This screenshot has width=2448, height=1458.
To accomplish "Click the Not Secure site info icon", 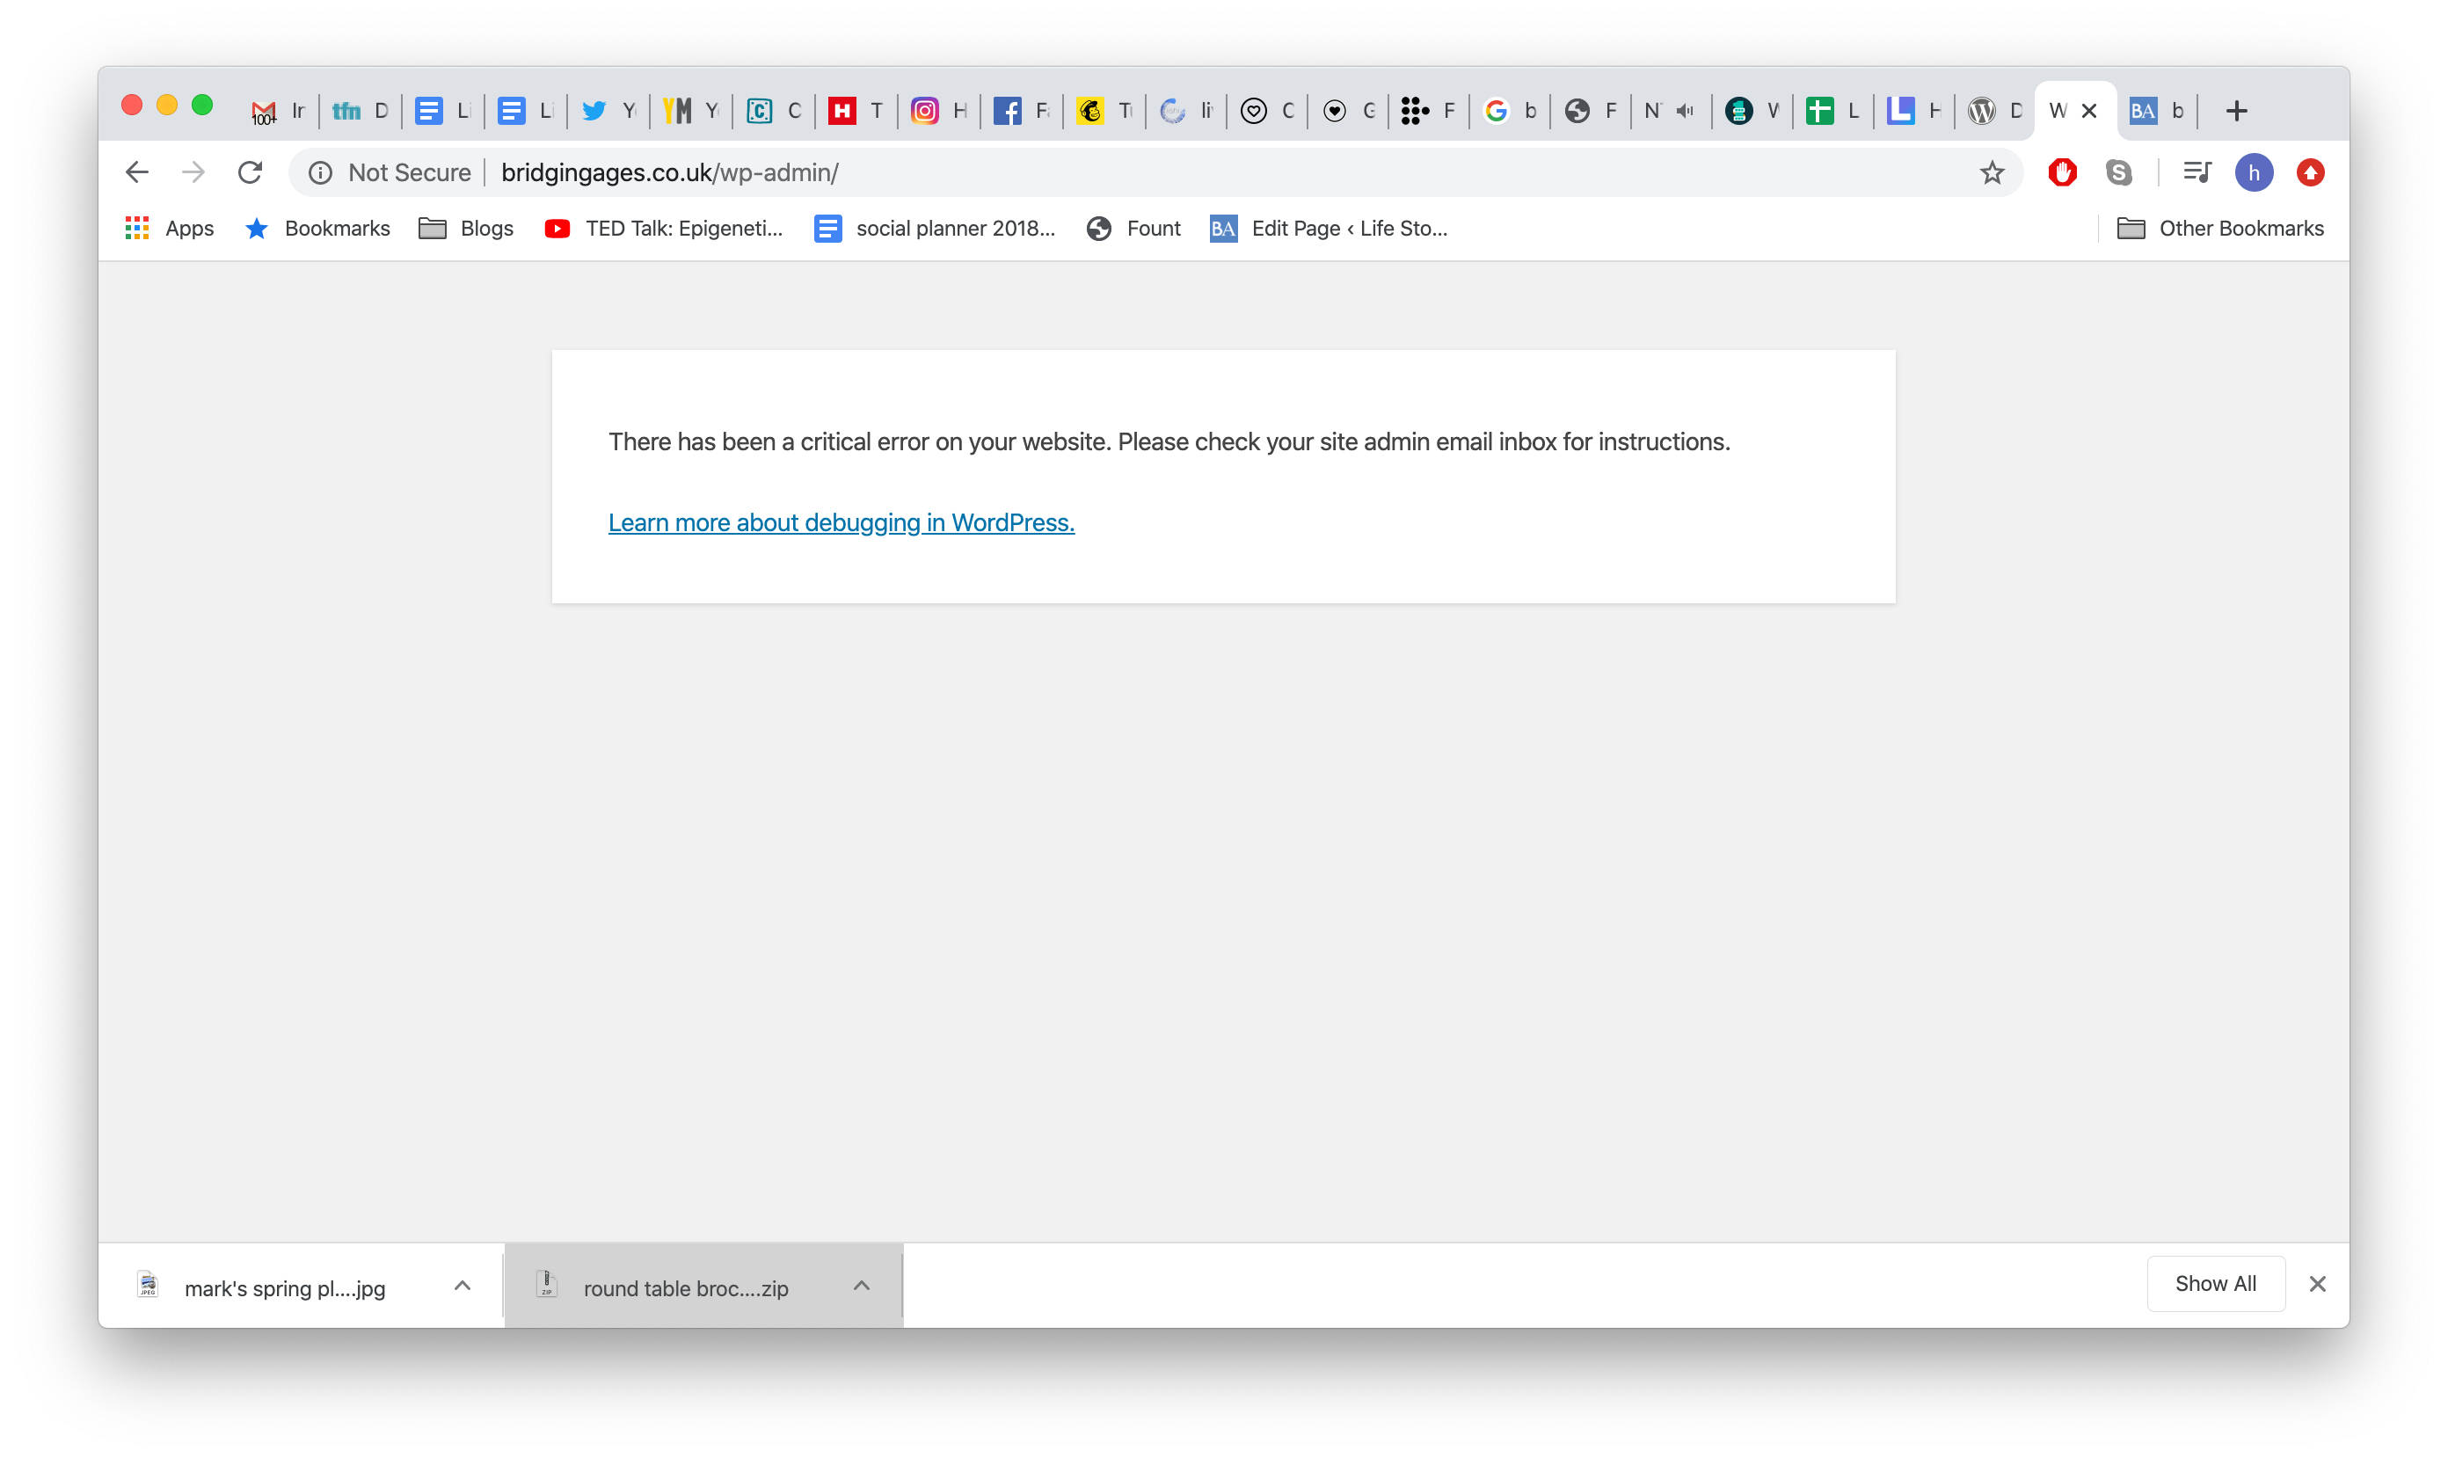I will (320, 173).
